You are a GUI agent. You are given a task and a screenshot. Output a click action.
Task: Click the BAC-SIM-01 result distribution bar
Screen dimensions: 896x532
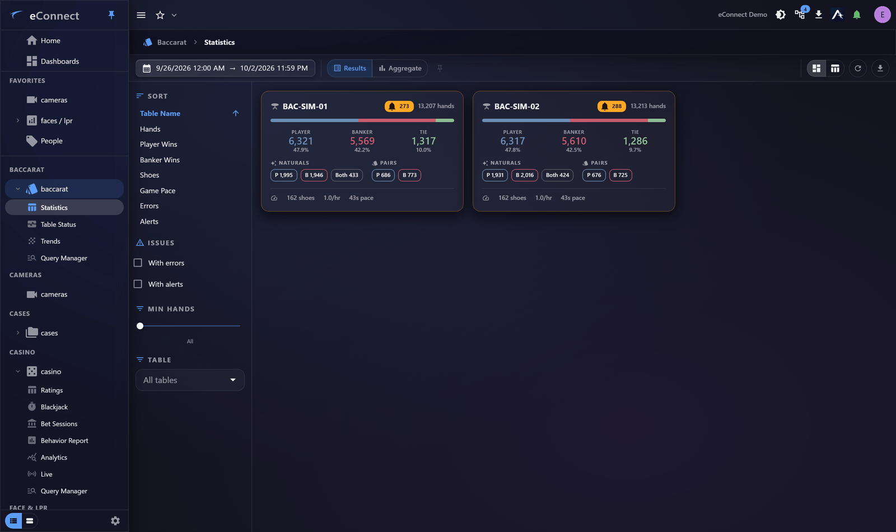click(x=362, y=120)
